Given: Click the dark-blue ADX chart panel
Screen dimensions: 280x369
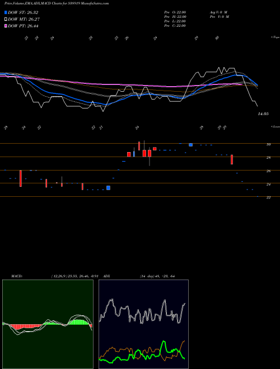Looking at the screenshot, I should tap(143, 324).
